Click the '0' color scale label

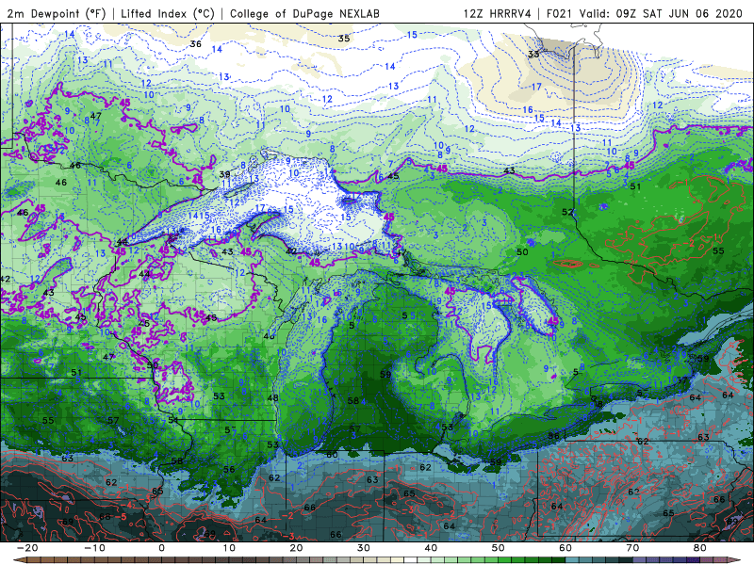pos(161,548)
